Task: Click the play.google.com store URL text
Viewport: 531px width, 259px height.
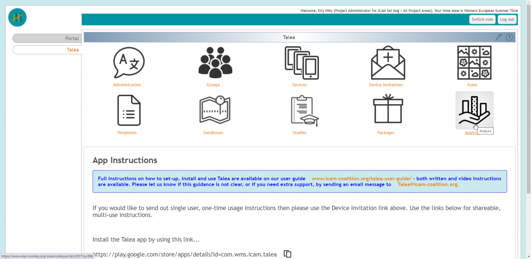Action: pyautogui.click(x=185, y=254)
